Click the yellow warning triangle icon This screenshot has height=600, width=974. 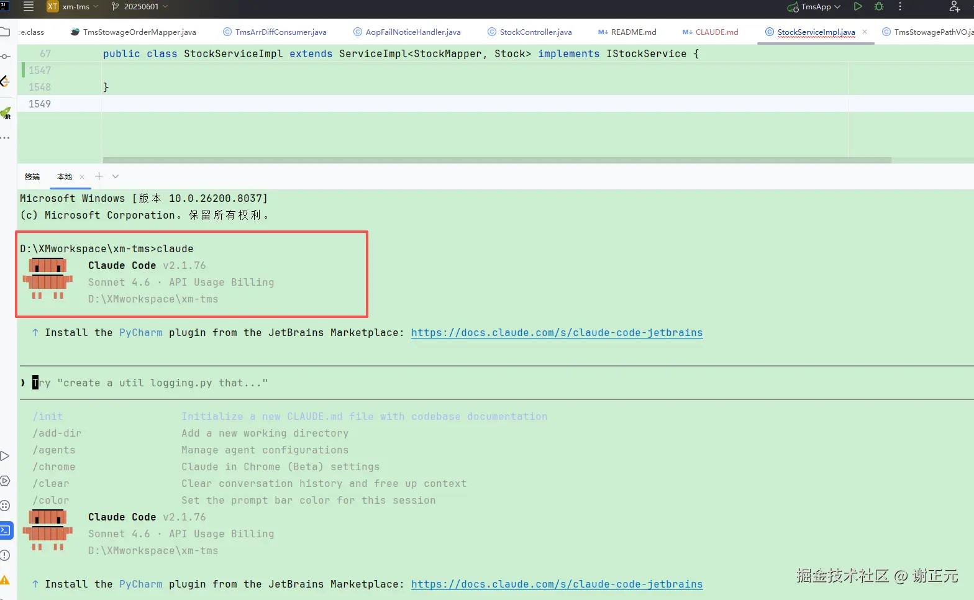pyautogui.click(x=5, y=580)
